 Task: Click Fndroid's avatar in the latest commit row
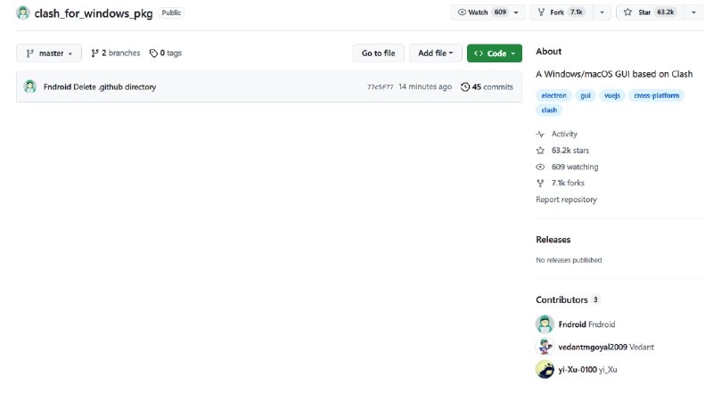[30, 86]
